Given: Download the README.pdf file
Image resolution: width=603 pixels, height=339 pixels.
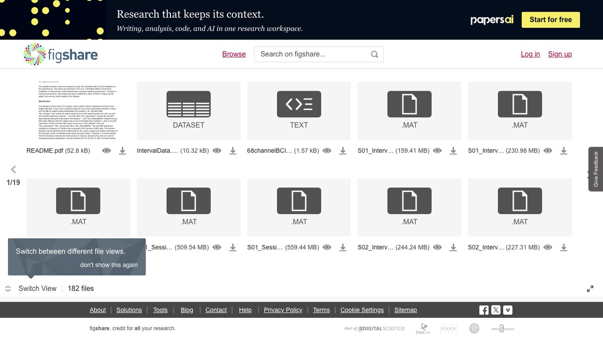Looking at the screenshot, I should click(x=122, y=151).
